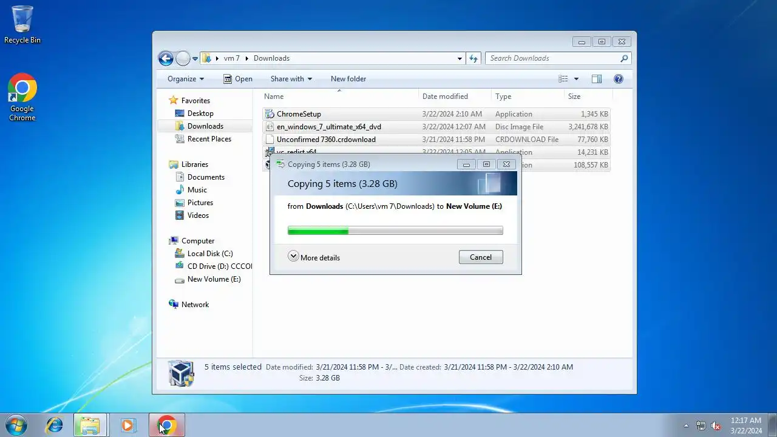Open the Pictures library
Screen dimensions: 777x437
click(200, 203)
